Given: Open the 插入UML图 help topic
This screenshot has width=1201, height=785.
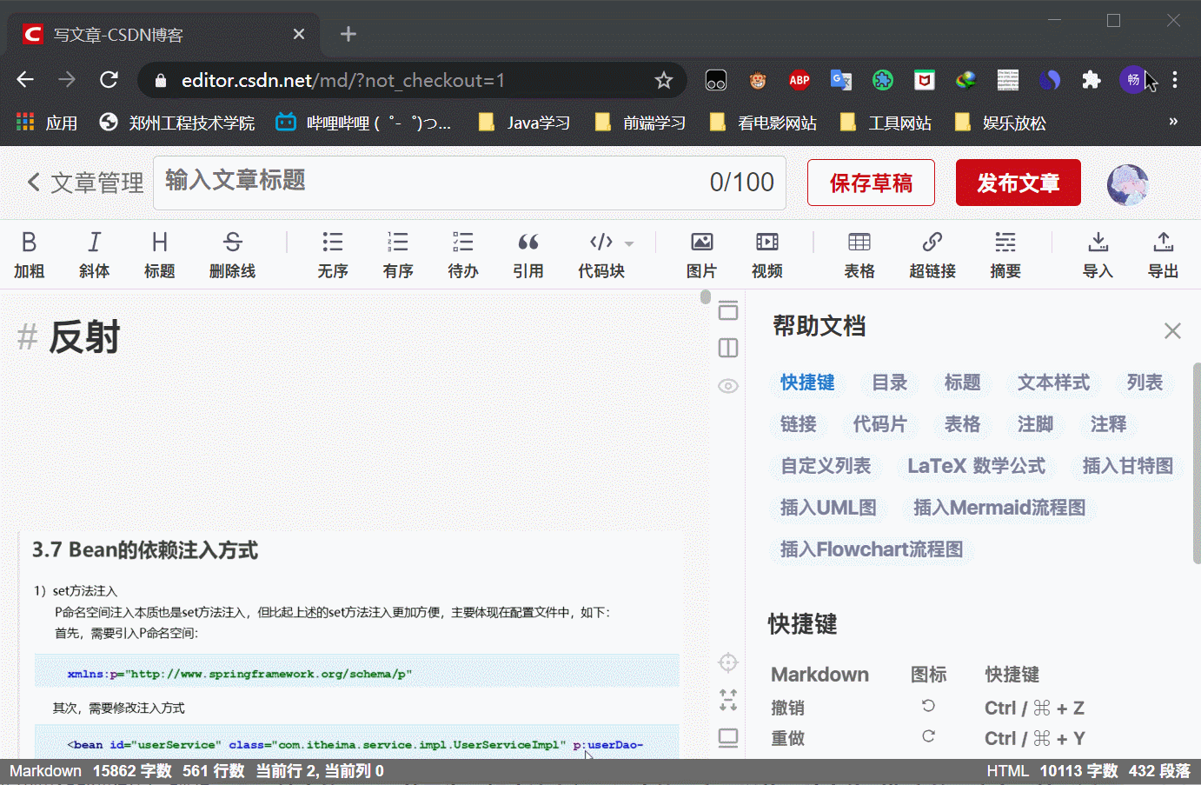Looking at the screenshot, I should click(x=828, y=508).
